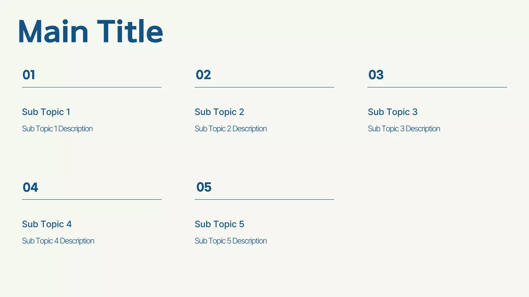Select the number 04 label
Image resolution: width=529 pixels, height=297 pixels.
(x=31, y=188)
